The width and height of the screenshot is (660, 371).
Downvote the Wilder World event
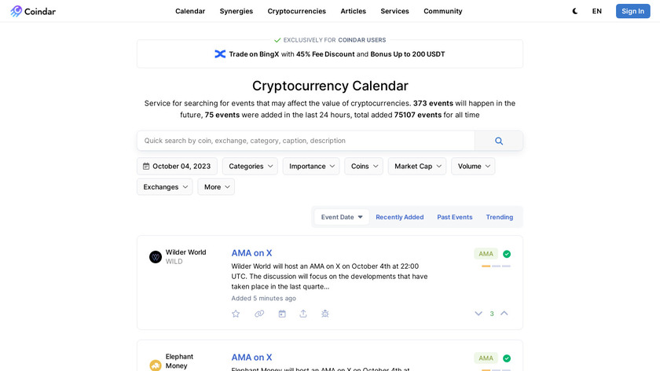(478, 314)
